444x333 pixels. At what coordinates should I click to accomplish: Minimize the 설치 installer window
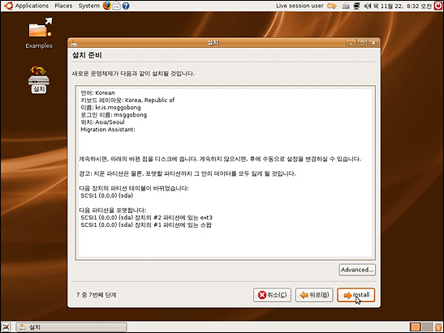click(351, 43)
